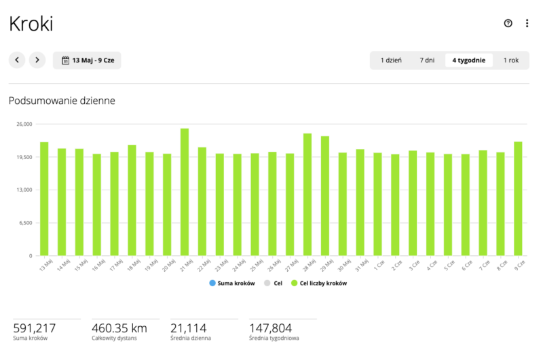Open the 13 Maj - 9 Cze date dropdown
This screenshot has height=350, width=543.
(x=87, y=60)
